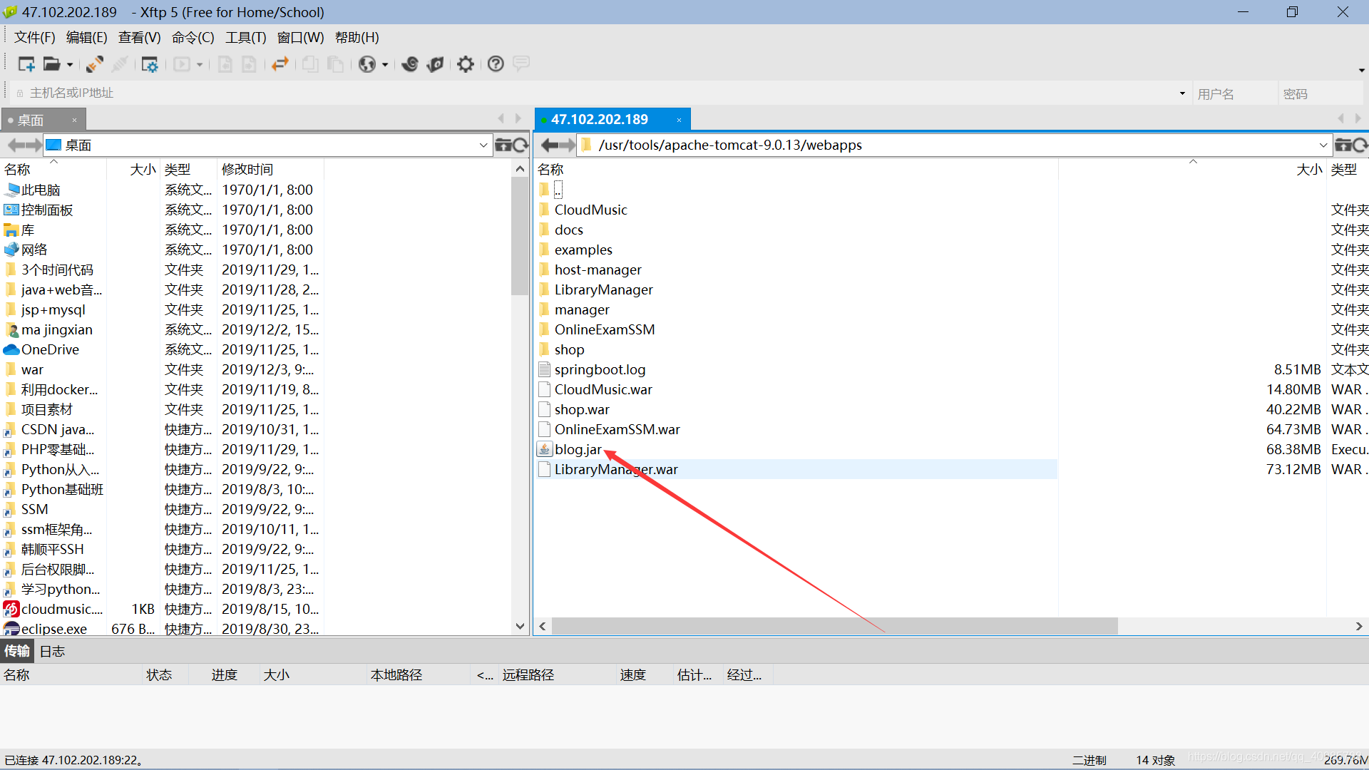Click the remote pane horizontal scrollbar right arrow

1359,626
